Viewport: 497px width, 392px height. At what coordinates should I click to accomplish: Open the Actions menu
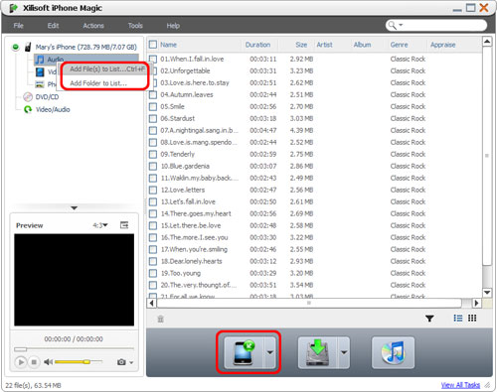point(93,26)
